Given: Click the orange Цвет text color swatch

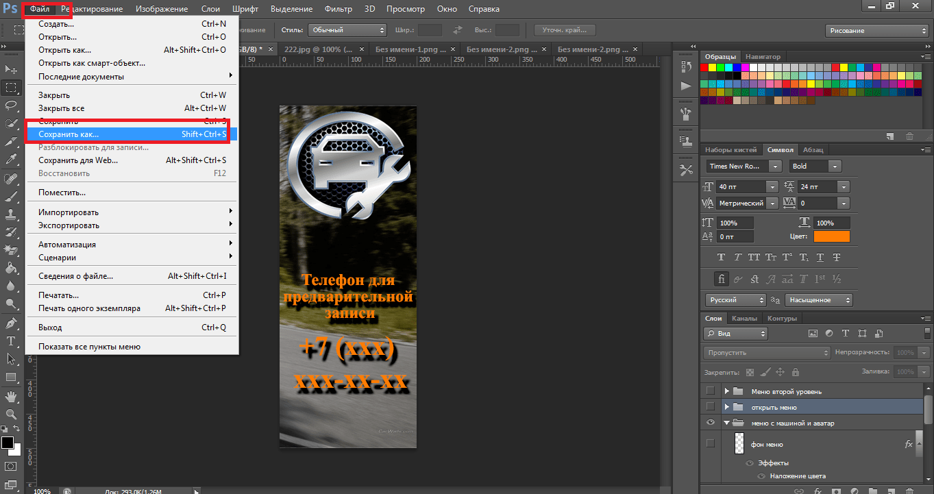Looking at the screenshot, I should click(x=831, y=236).
